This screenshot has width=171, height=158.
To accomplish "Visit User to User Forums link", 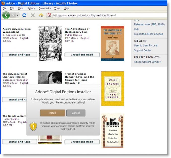I will [x=146, y=45].
